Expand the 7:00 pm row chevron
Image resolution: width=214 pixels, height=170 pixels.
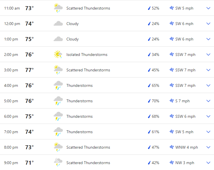click(208, 132)
